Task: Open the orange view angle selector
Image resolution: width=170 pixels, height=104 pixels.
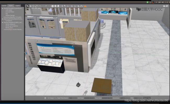Action: [x=85, y=6]
